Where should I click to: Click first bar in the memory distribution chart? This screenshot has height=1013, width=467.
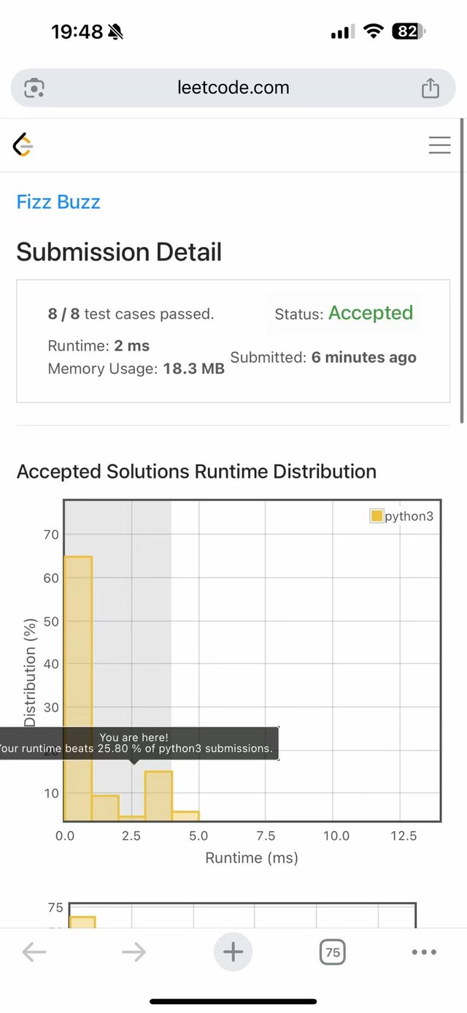[82, 922]
